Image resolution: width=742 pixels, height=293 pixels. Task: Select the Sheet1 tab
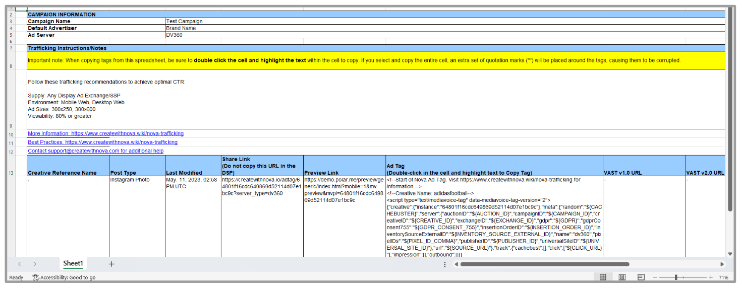(x=73, y=264)
